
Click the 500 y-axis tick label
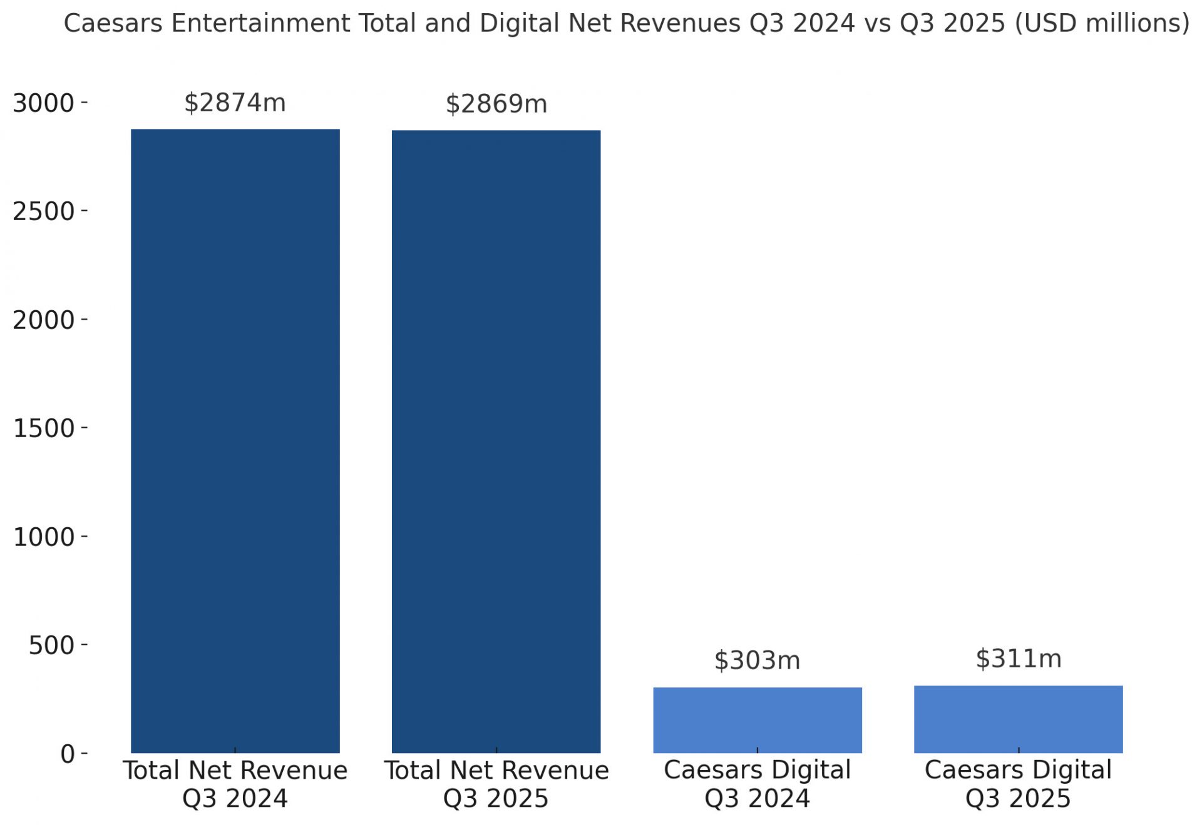coord(51,645)
